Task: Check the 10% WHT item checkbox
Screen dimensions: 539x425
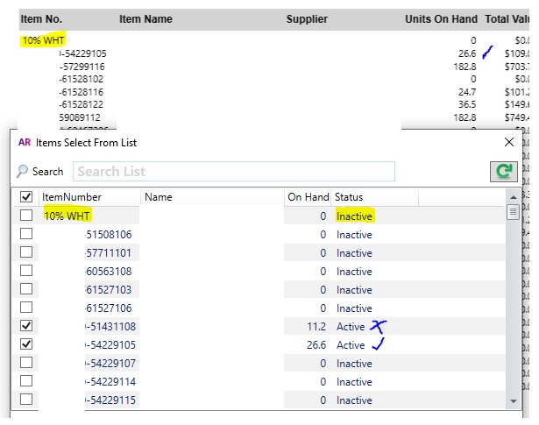Action: 26,216
